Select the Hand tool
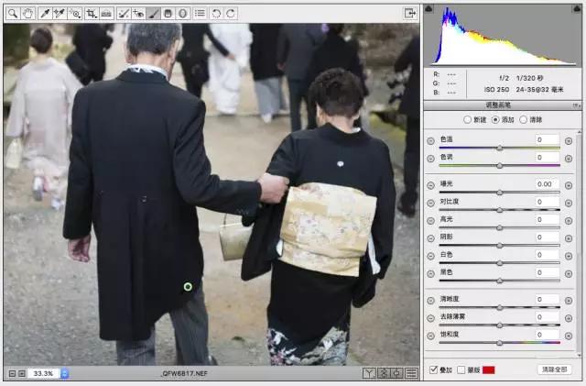The image size is (586, 386). tap(28, 14)
